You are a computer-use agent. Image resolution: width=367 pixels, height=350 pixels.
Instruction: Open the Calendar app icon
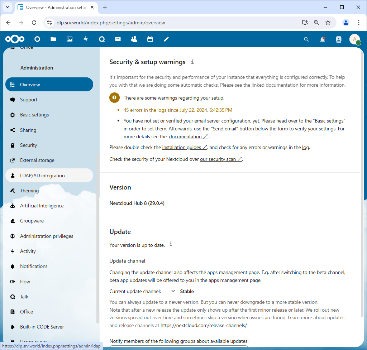(x=150, y=39)
